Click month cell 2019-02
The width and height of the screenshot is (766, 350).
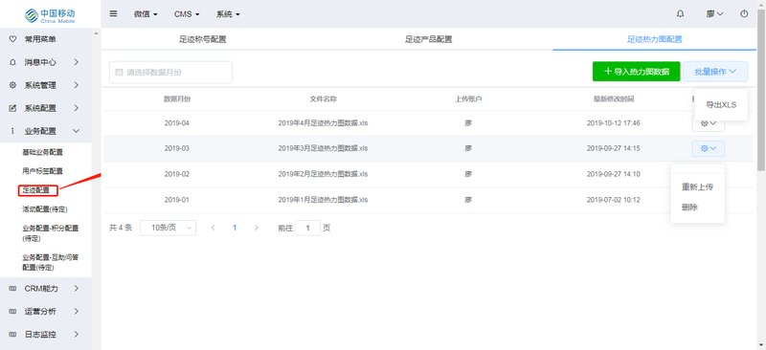click(x=177, y=174)
